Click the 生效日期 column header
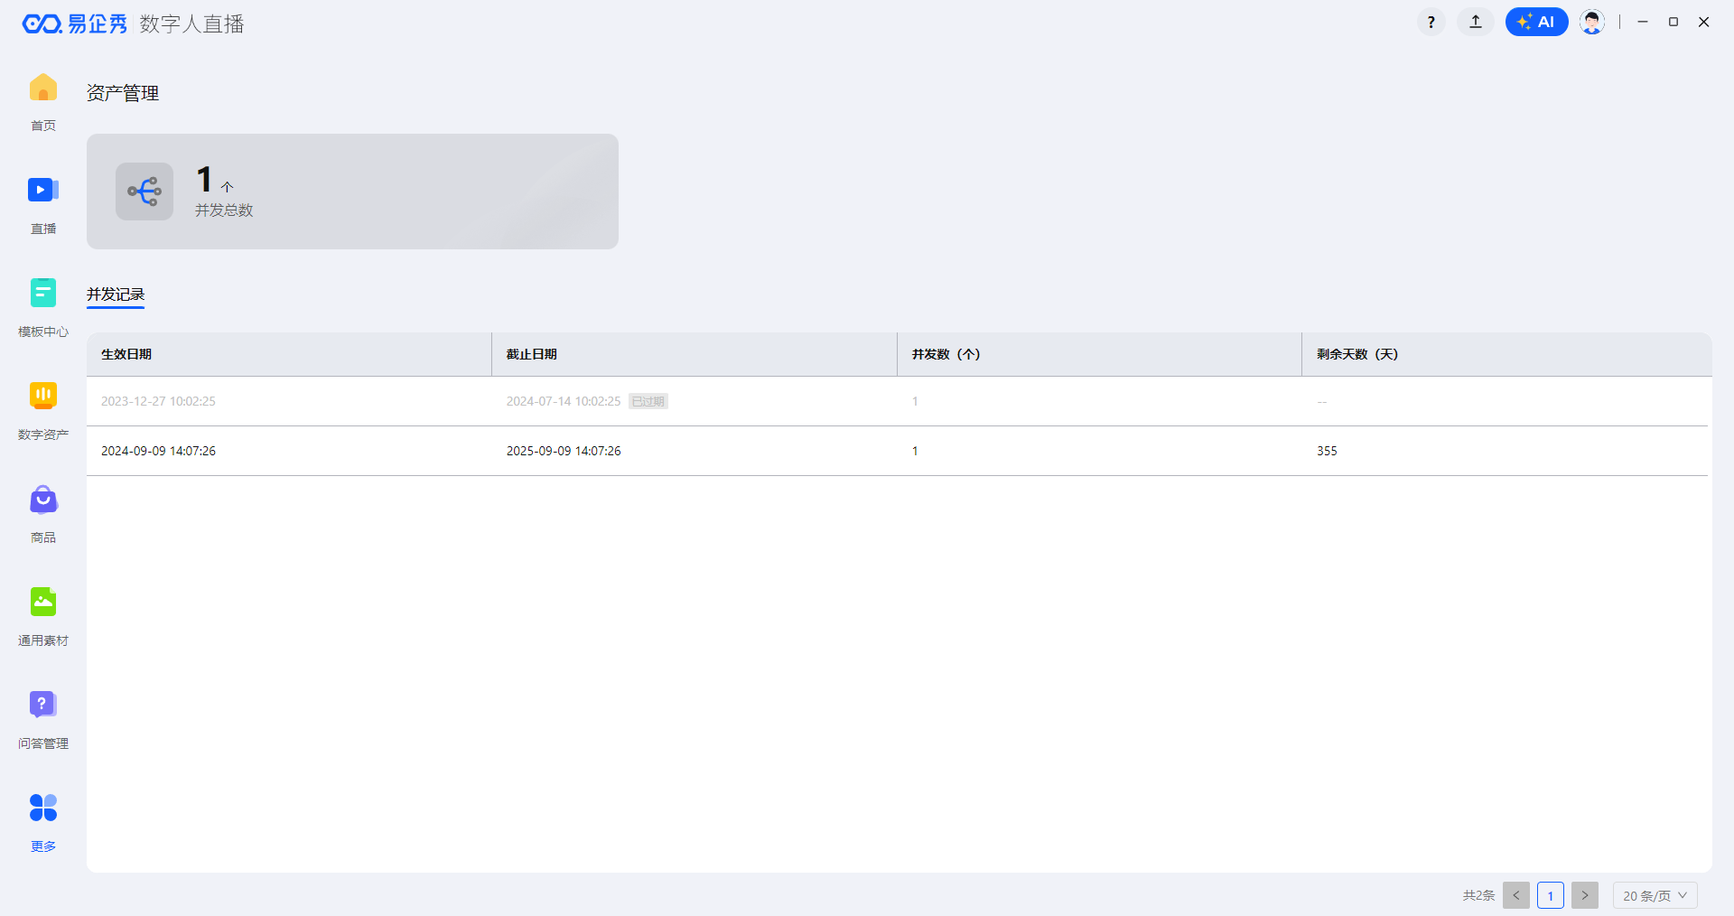Viewport: 1734px width, 916px height. [x=126, y=354]
